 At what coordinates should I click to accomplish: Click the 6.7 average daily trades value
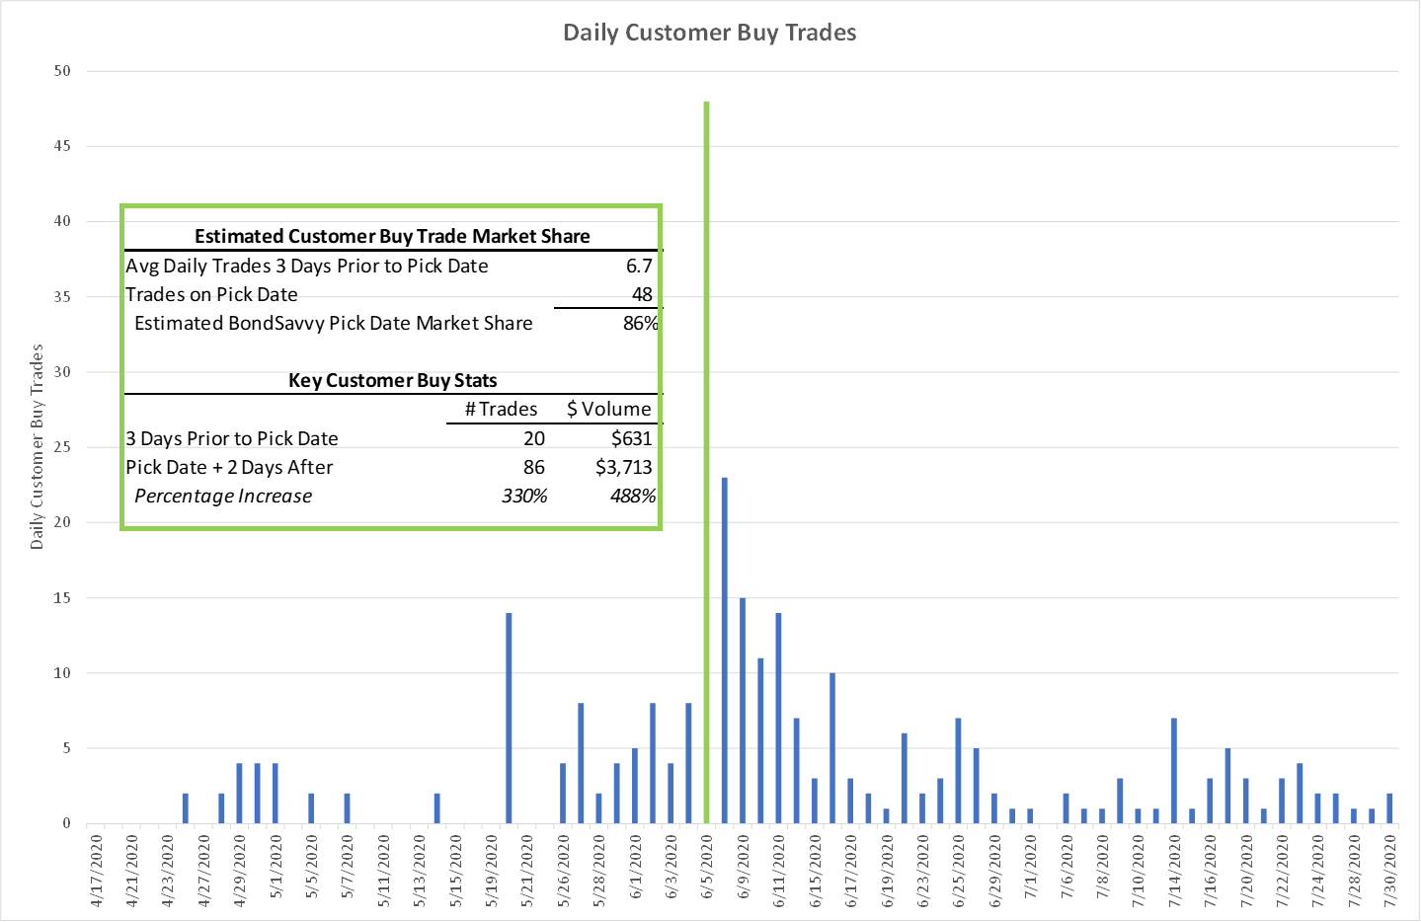coord(639,266)
